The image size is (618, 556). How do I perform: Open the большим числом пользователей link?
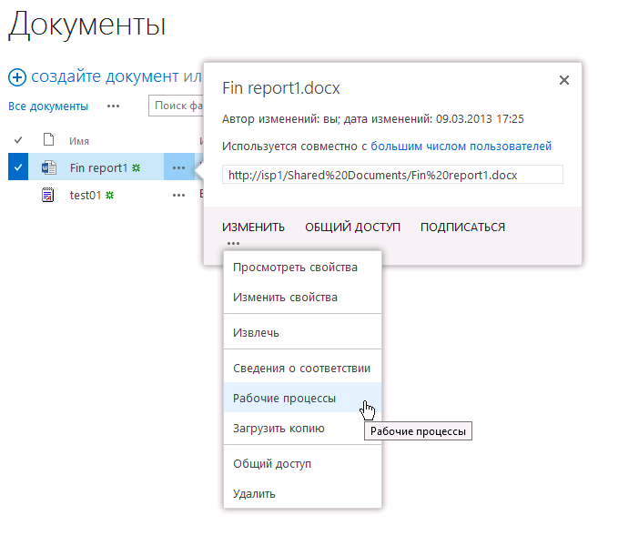coord(461,147)
